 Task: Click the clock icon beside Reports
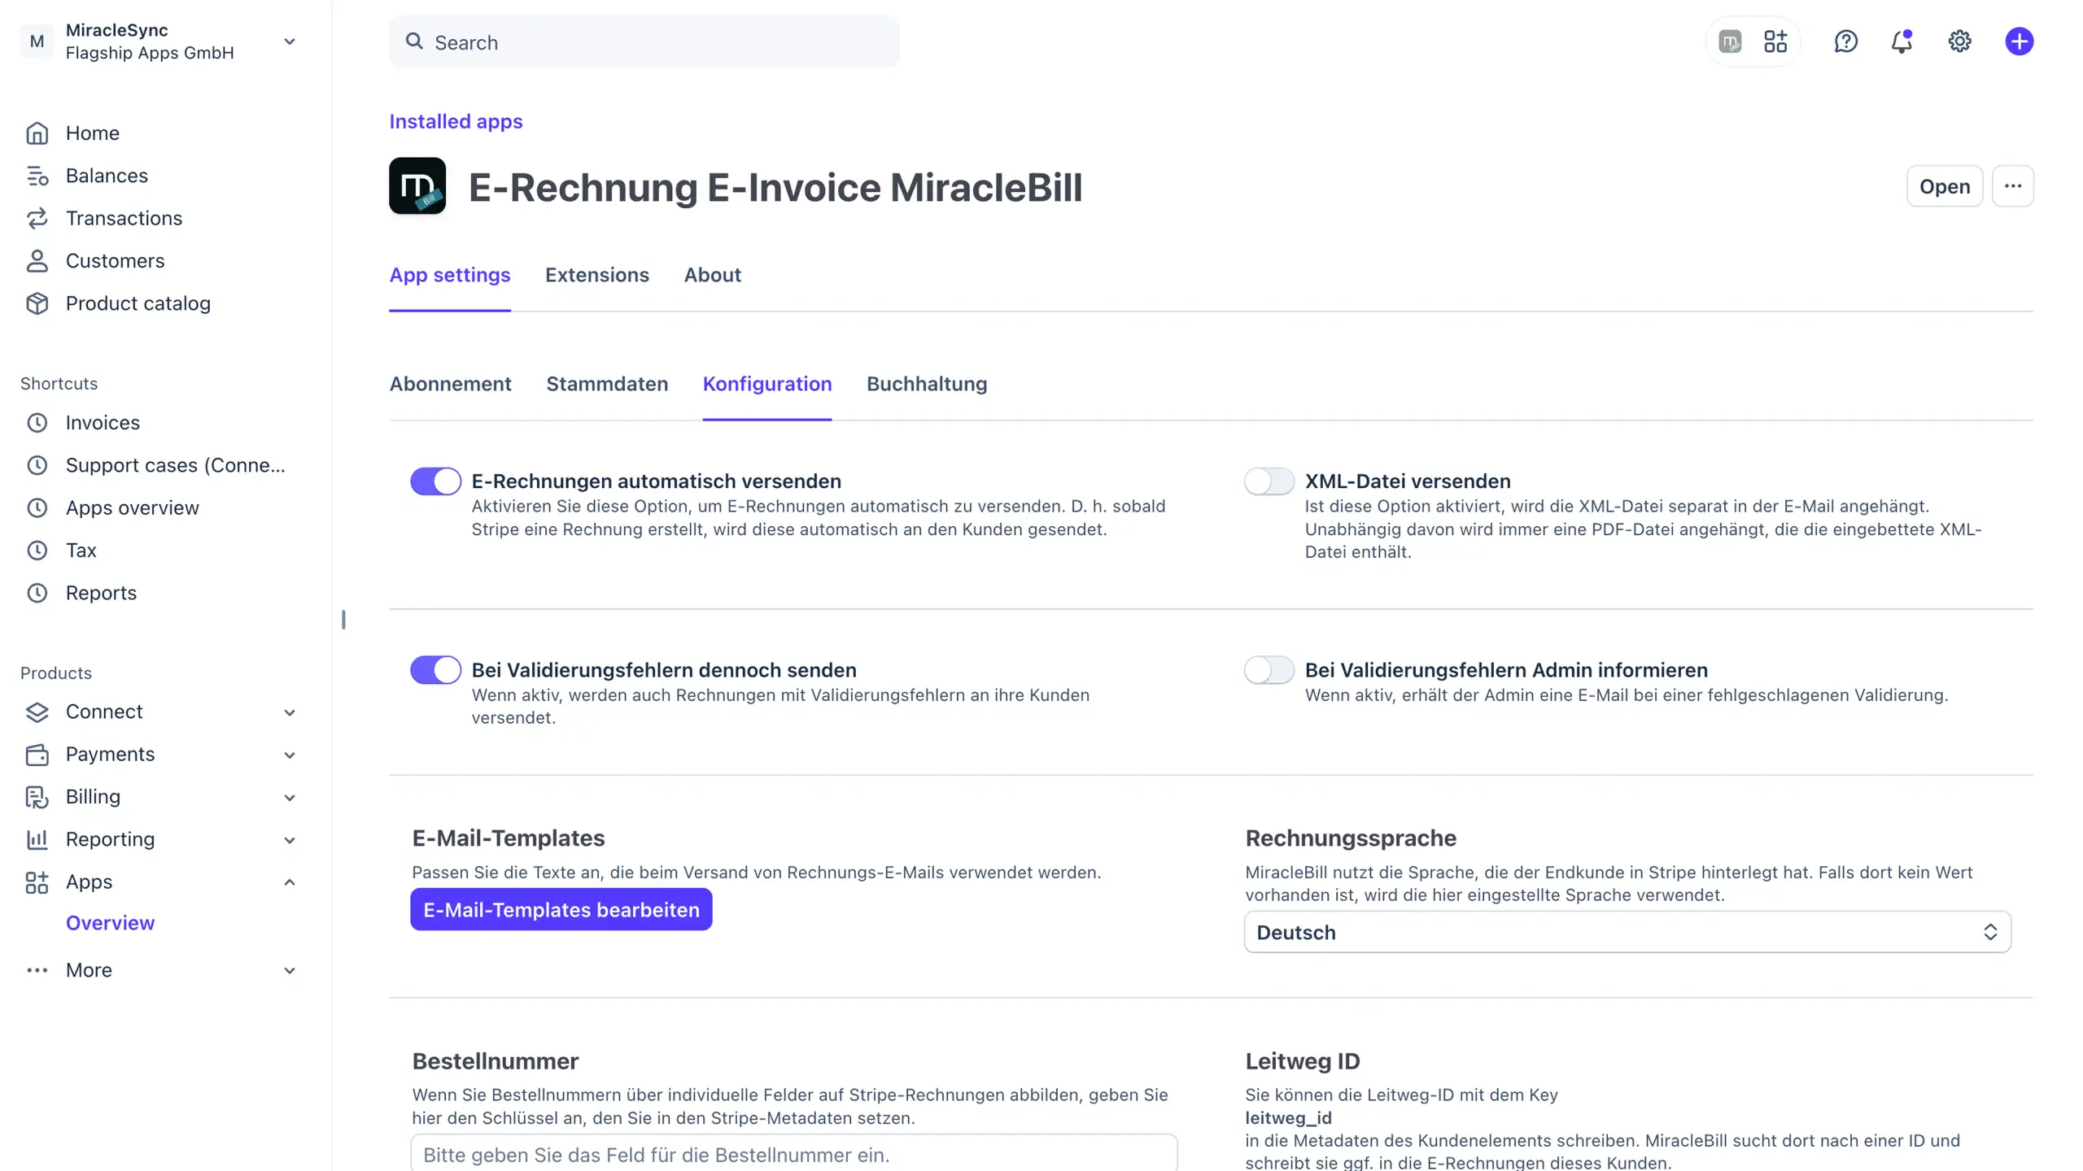click(37, 593)
